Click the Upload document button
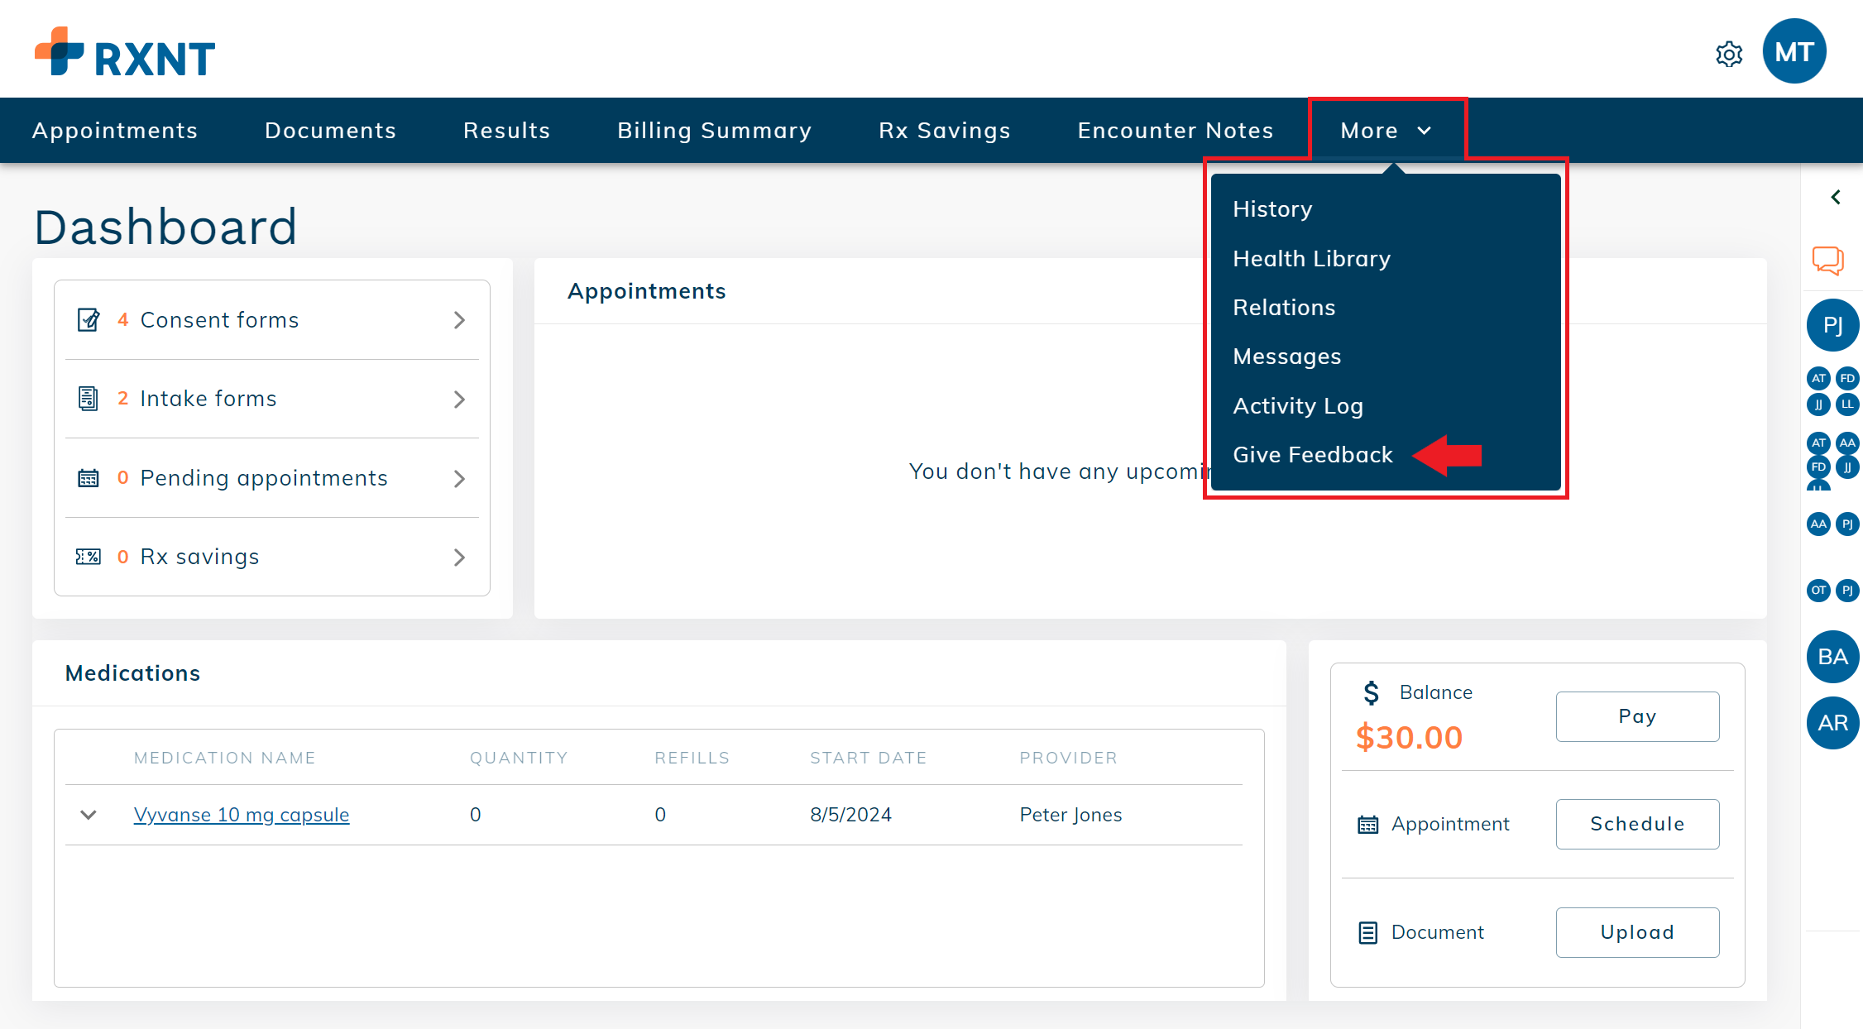1863x1029 pixels. [x=1637, y=932]
